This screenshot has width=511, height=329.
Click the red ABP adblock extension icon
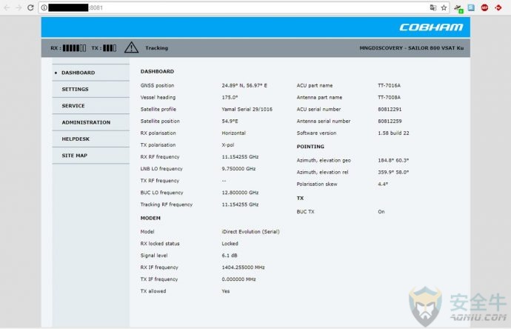point(484,7)
